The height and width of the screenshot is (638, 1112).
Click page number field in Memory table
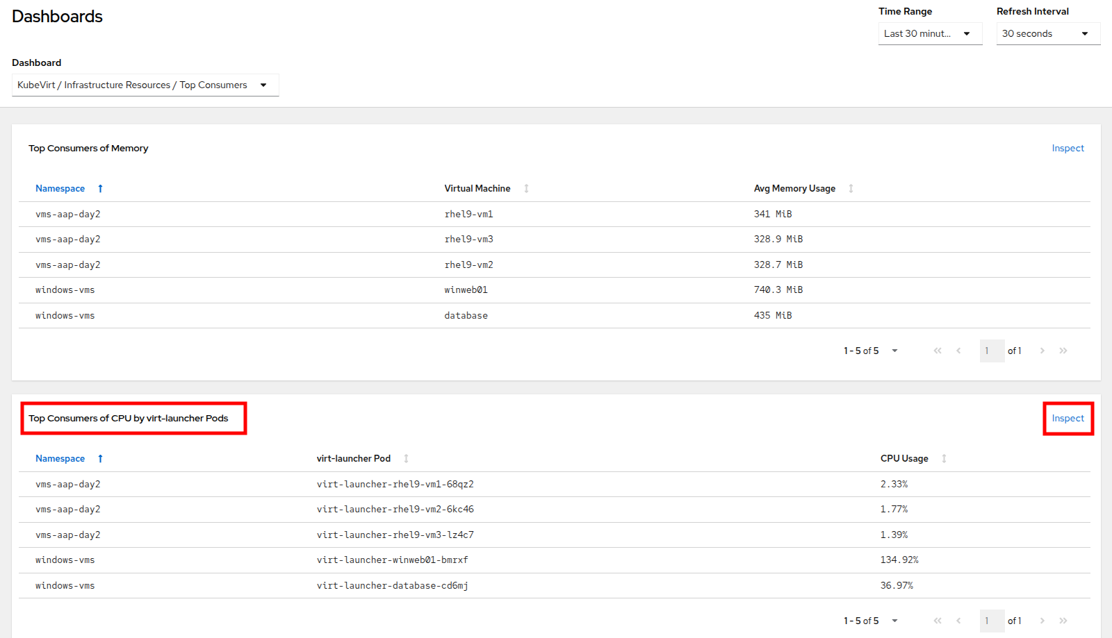[x=992, y=351]
